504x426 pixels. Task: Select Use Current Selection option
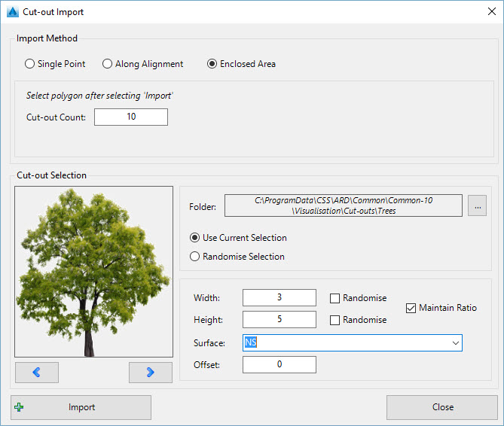click(196, 238)
